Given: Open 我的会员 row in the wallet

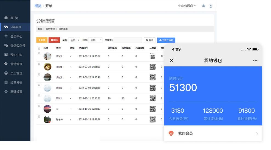Looking at the screenshot, I should (x=213, y=134).
